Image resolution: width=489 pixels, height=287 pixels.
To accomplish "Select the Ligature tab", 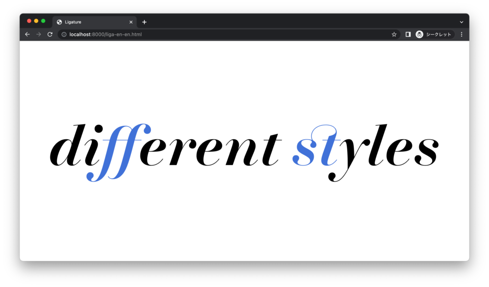I will 95,22.
